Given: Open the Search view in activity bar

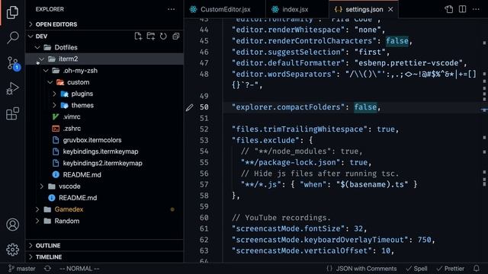Looking at the screenshot, I should click(x=12, y=37).
